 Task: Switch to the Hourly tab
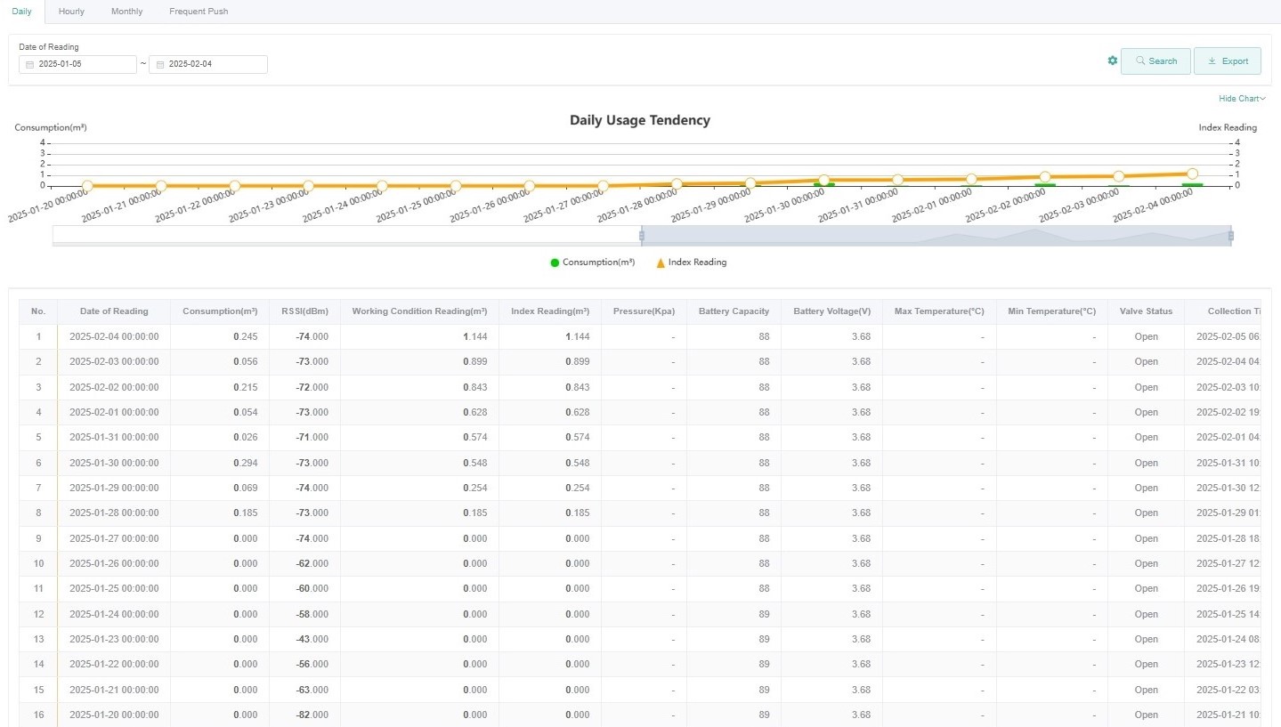(x=71, y=12)
